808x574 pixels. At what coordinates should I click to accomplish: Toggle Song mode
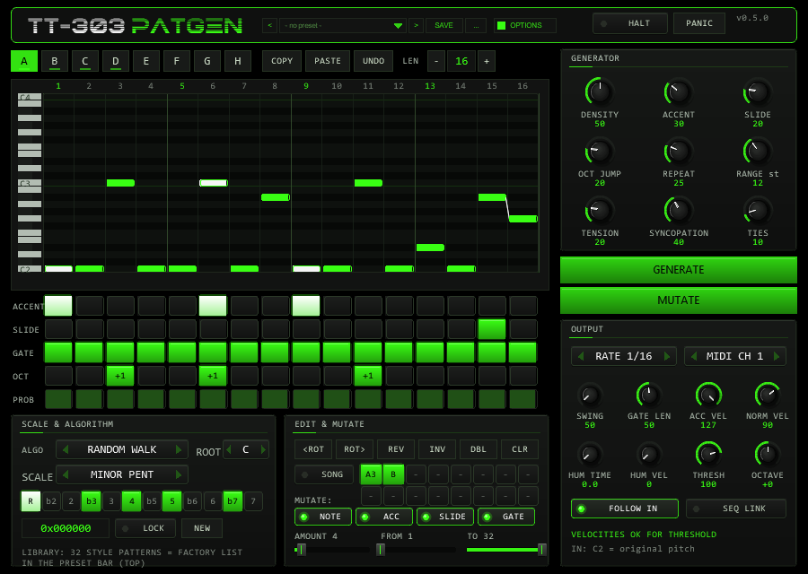pyautogui.click(x=324, y=474)
